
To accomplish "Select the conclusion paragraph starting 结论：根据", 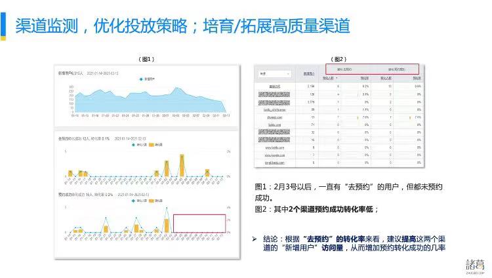I will coord(354,243).
